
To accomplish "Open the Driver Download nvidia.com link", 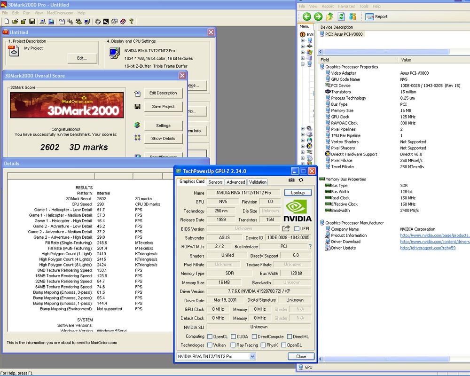I will coord(435,242).
